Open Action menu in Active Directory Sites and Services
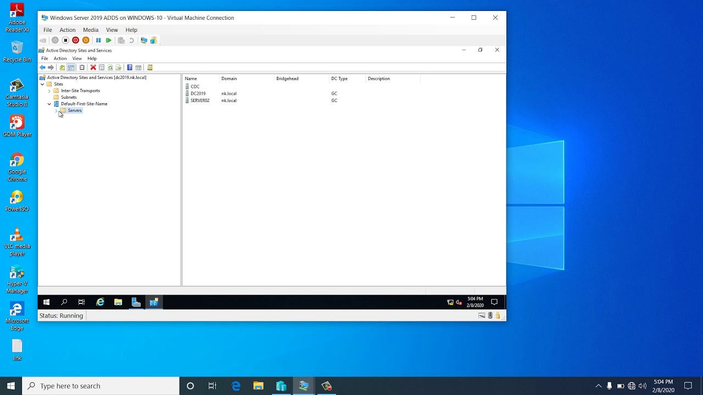The width and height of the screenshot is (703, 395). [60, 59]
